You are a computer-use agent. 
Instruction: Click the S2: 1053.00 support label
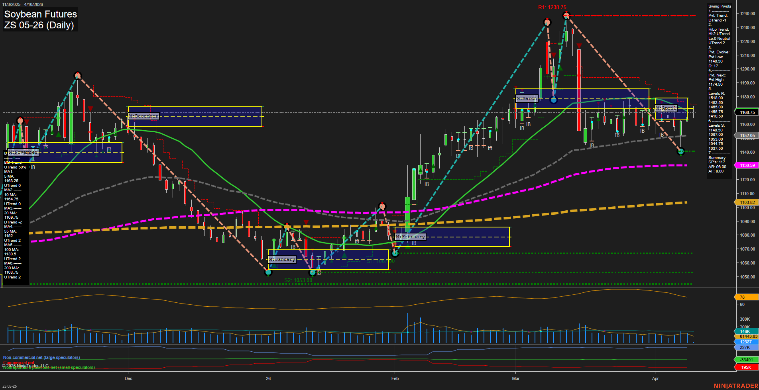pos(299,279)
